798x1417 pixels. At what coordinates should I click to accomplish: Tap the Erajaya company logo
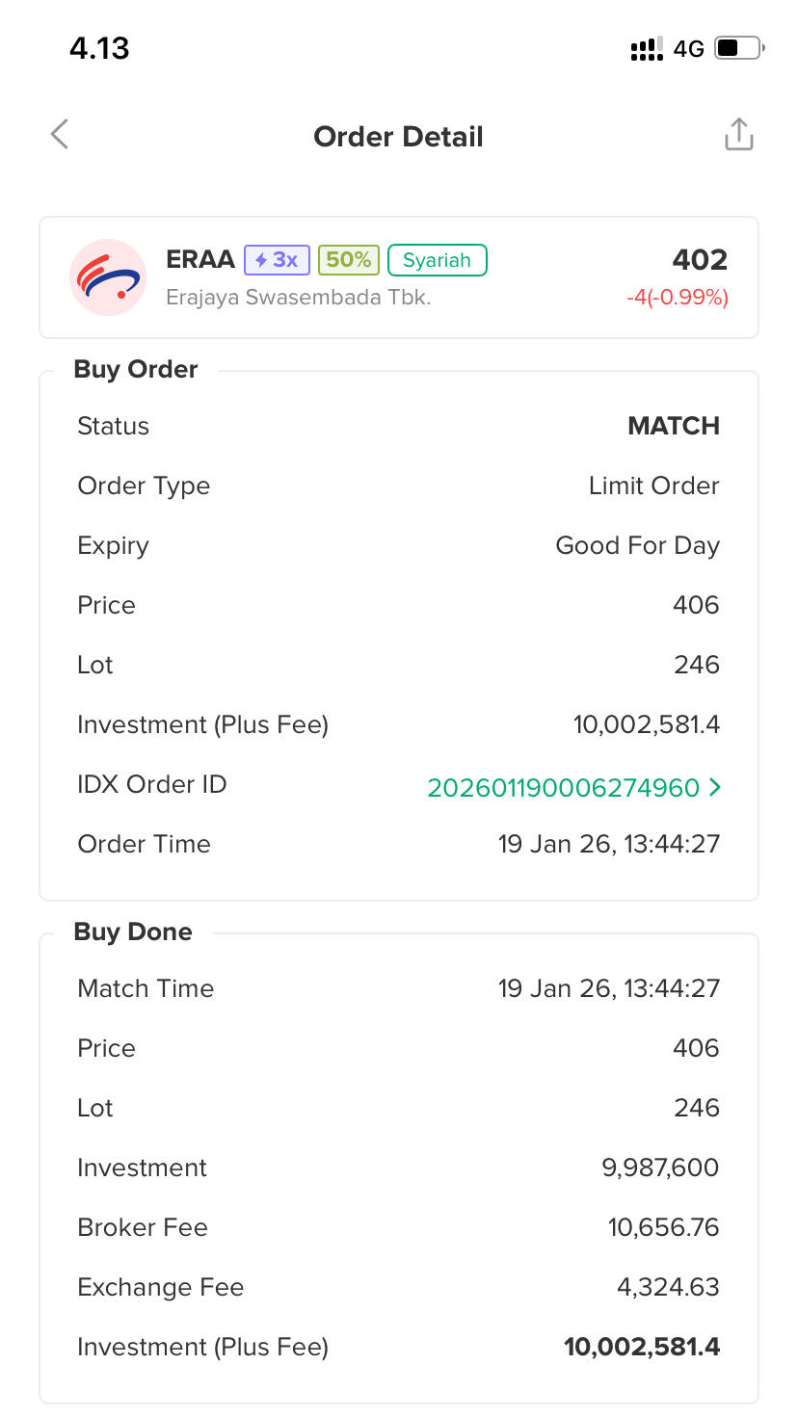tap(108, 277)
